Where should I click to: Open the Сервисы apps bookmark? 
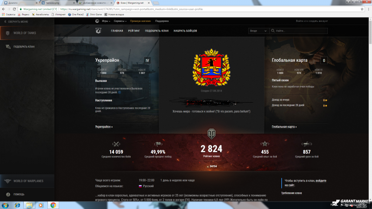(x=8, y=14)
